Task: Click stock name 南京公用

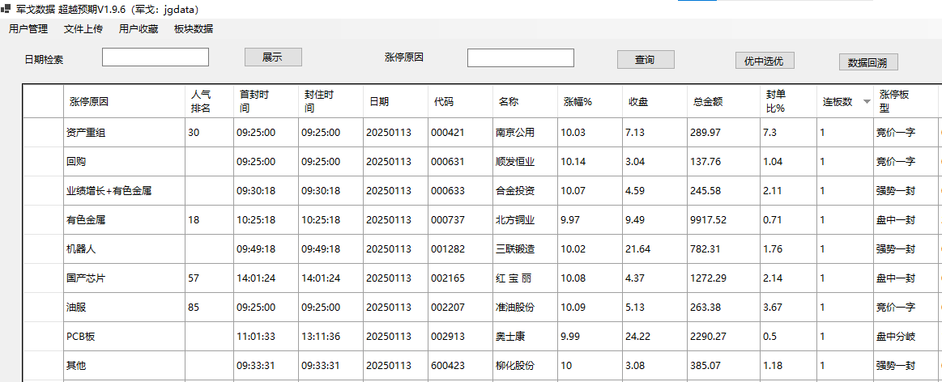Action: [x=526, y=133]
